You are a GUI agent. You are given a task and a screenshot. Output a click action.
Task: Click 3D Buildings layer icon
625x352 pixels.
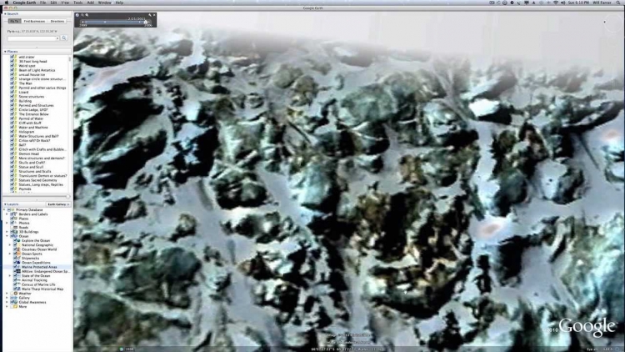coord(16,232)
